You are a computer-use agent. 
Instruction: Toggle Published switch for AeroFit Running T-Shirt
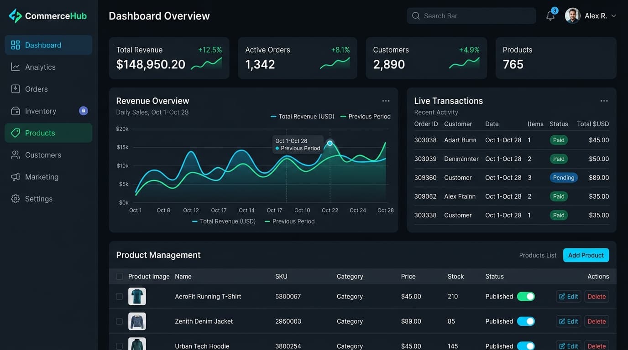(526, 296)
